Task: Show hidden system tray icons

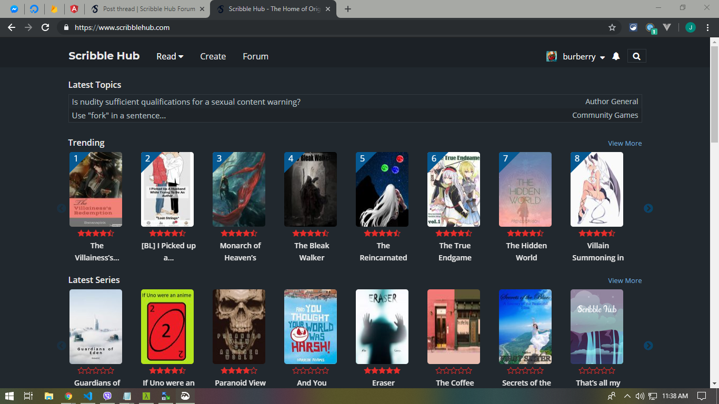Action: [x=627, y=396]
